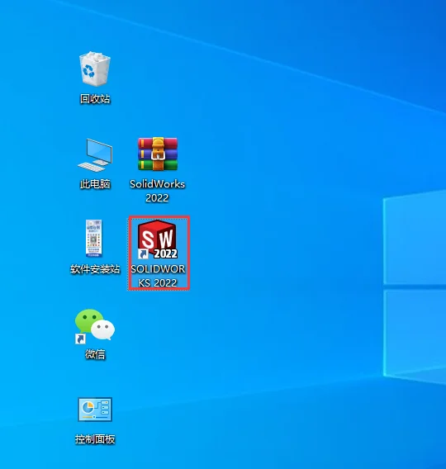Select the SolidWorks 2022 WinRAR archive icon

(x=158, y=154)
